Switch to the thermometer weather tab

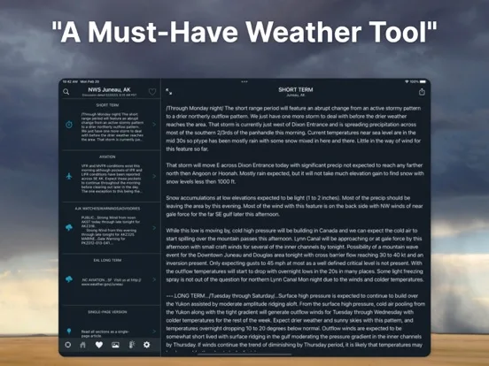(x=132, y=345)
